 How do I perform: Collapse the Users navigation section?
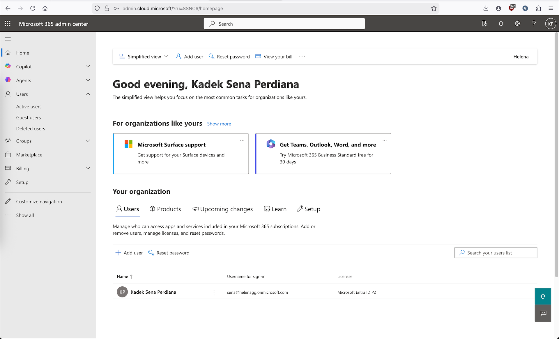[88, 94]
